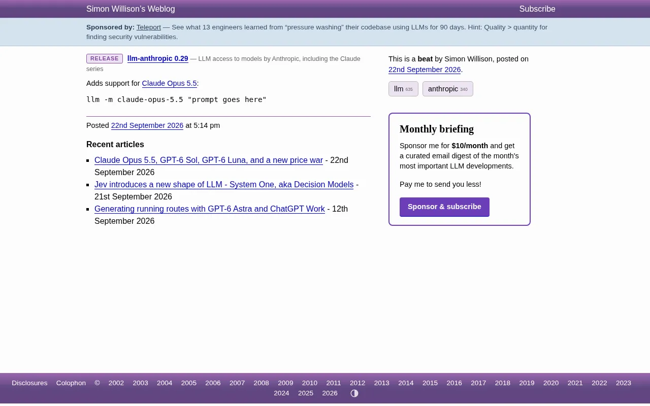
Task: Open the 22nd September 2026 date link in the sidebar
Action: tap(425, 70)
